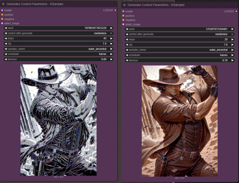Click the right node's negative input connector

coord(123,20)
